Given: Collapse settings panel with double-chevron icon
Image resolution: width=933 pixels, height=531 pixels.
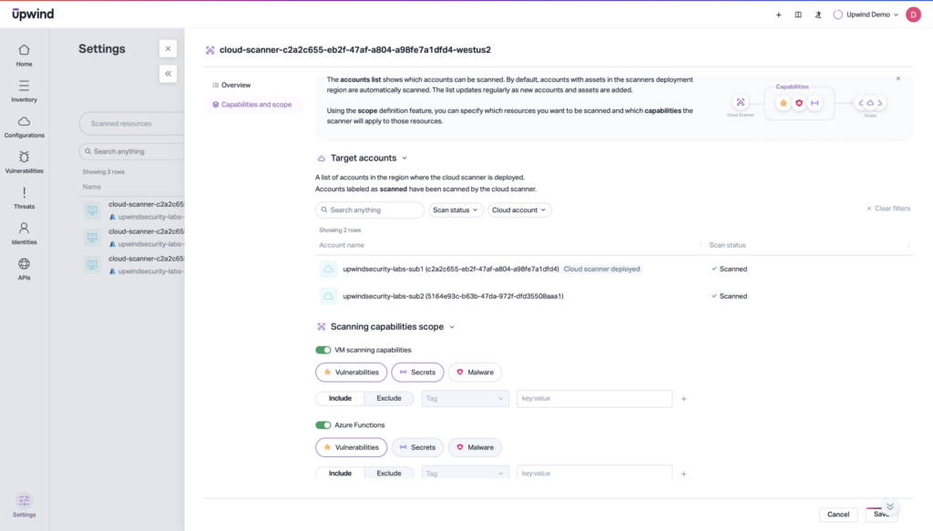Looking at the screenshot, I should coord(168,74).
